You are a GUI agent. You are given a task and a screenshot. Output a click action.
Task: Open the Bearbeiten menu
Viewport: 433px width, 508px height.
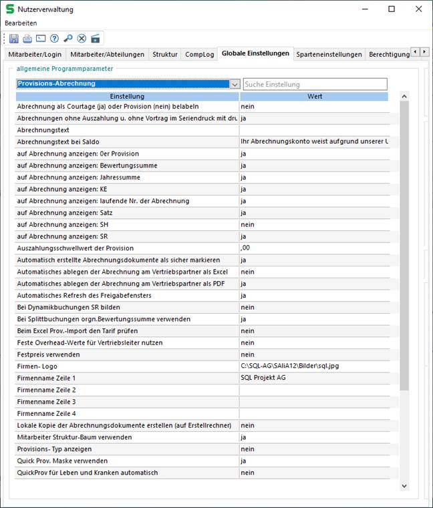pyautogui.click(x=21, y=23)
